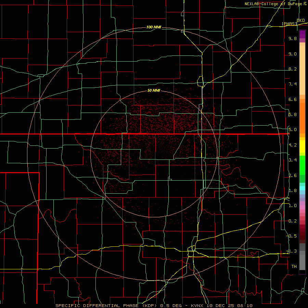Click the 6.6 value on the color scale
Image resolution: width=308 pixels, height=308 pixels.
pyautogui.click(x=293, y=99)
